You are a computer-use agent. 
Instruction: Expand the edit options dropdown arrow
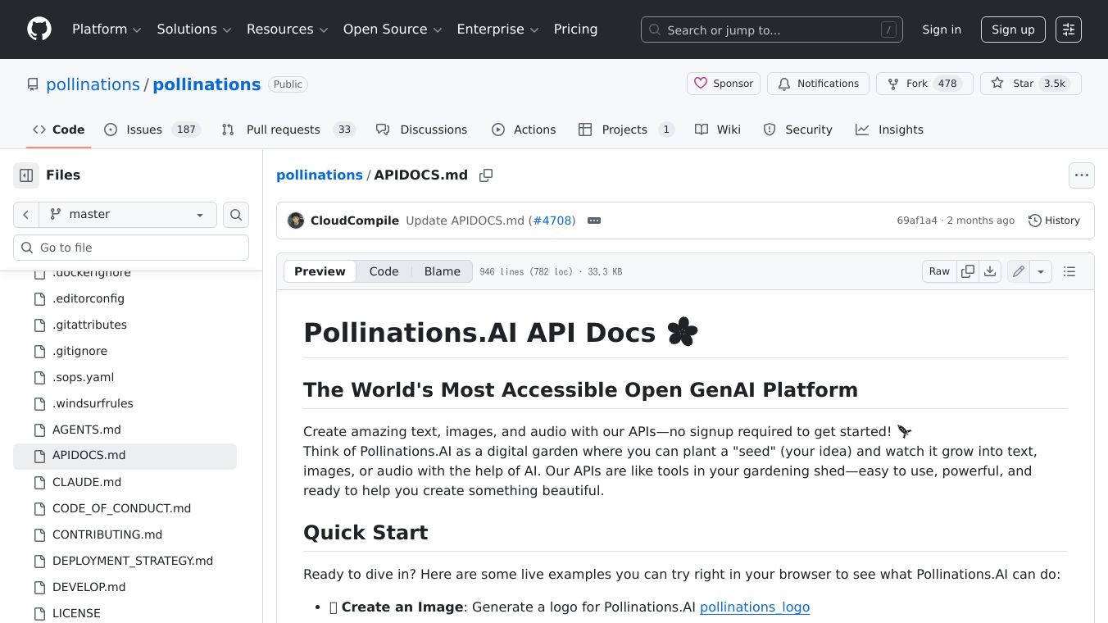[1041, 271]
